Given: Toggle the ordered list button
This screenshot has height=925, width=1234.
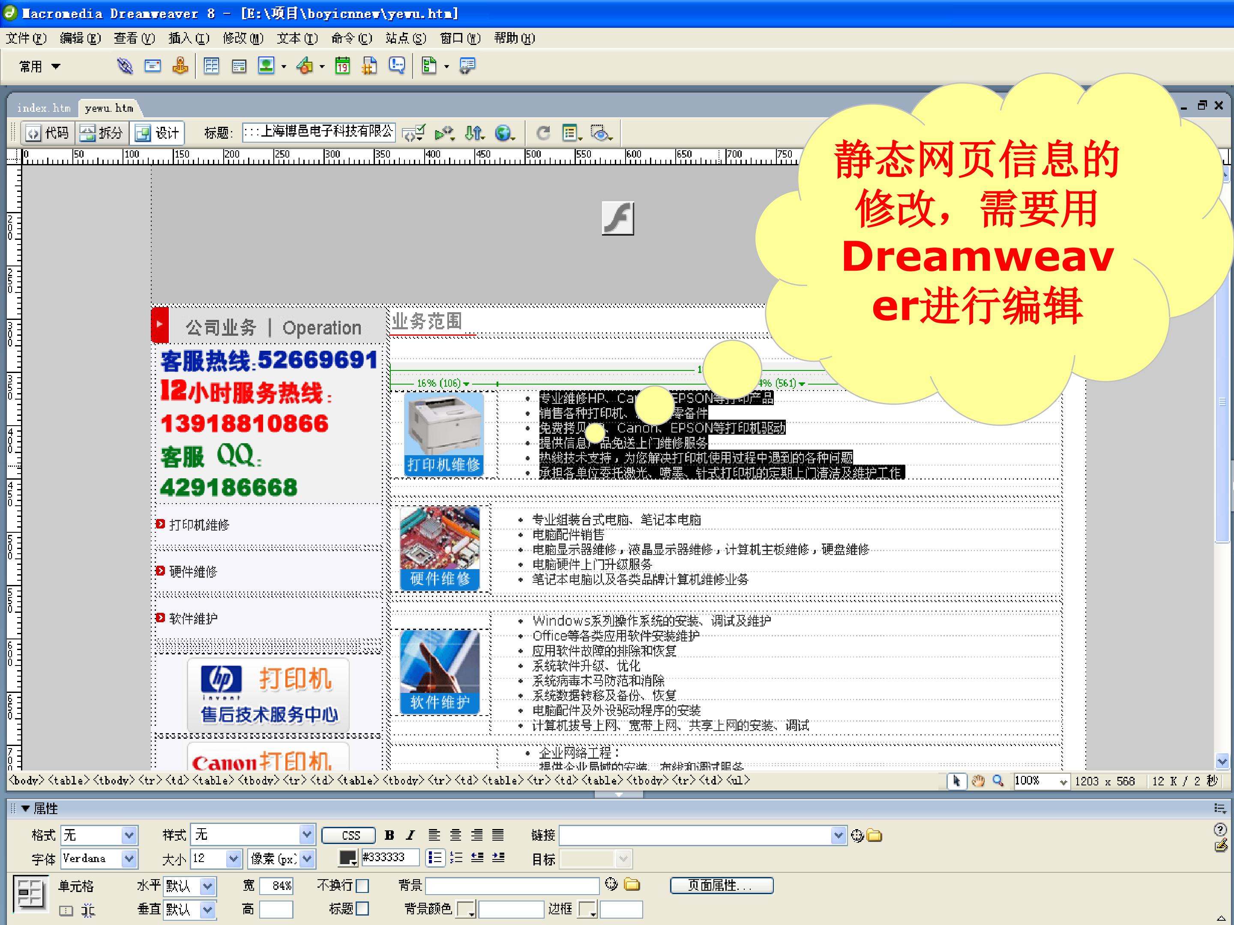Looking at the screenshot, I should pyautogui.click(x=456, y=857).
